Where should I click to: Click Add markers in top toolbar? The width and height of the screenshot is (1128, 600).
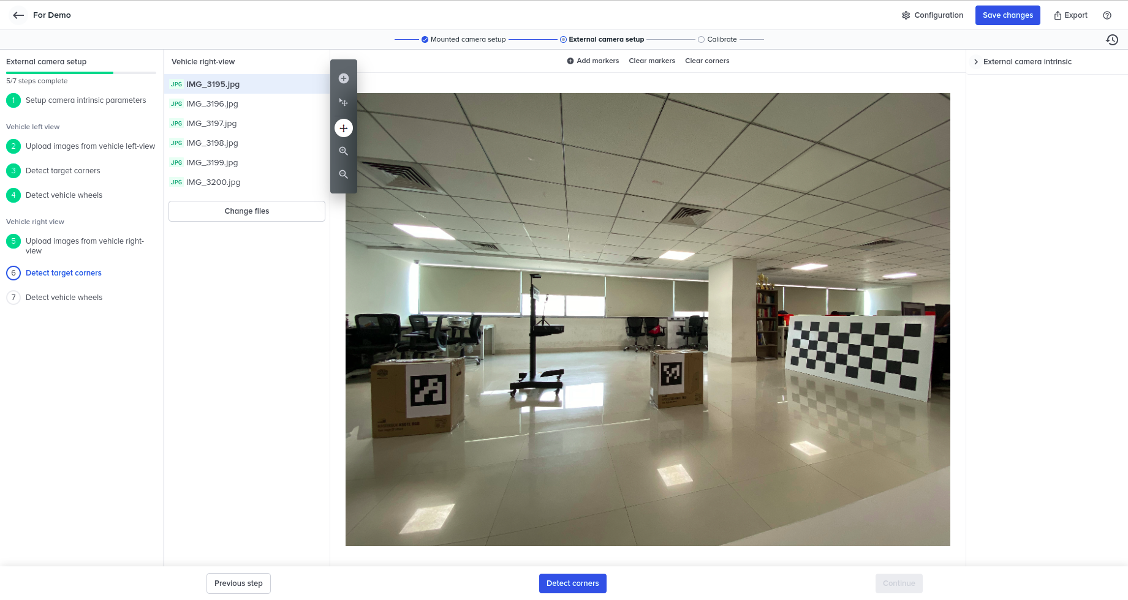pos(592,61)
